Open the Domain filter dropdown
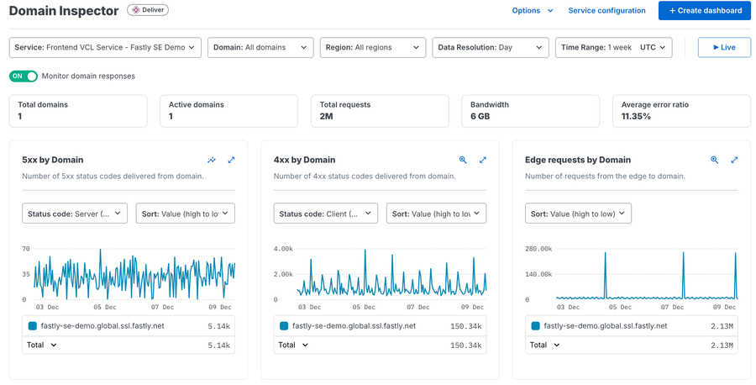This screenshot has width=756, height=385. (260, 47)
